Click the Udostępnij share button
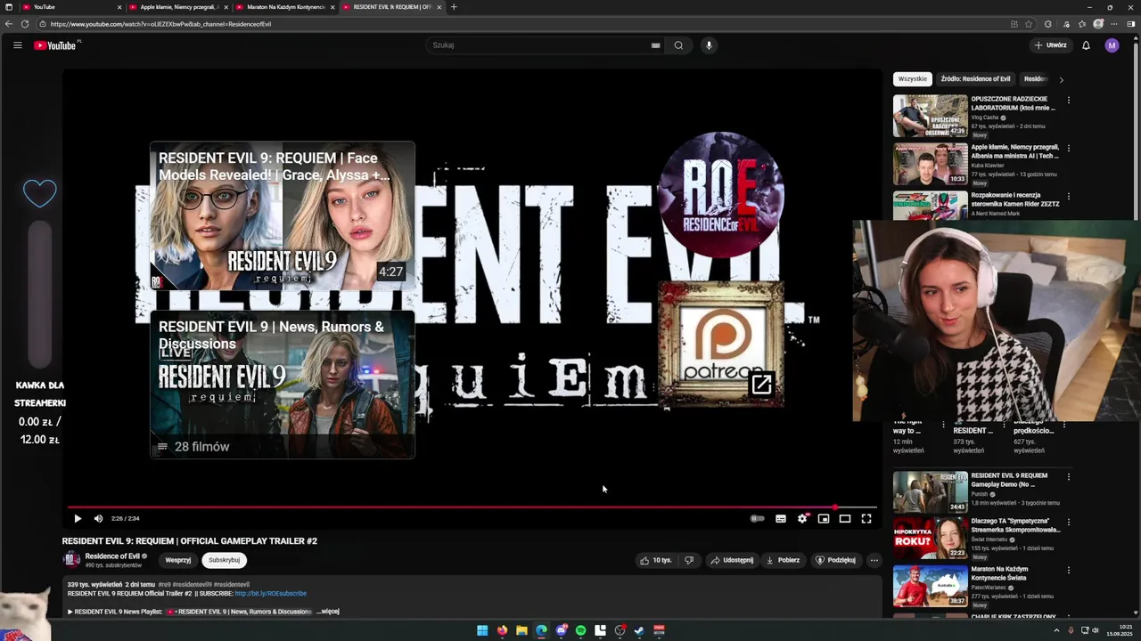The width and height of the screenshot is (1141, 641). 731,560
